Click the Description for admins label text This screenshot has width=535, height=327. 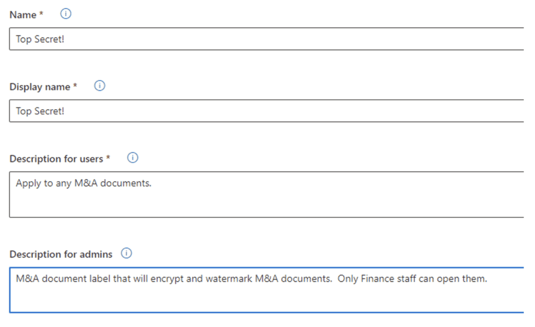(x=61, y=254)
